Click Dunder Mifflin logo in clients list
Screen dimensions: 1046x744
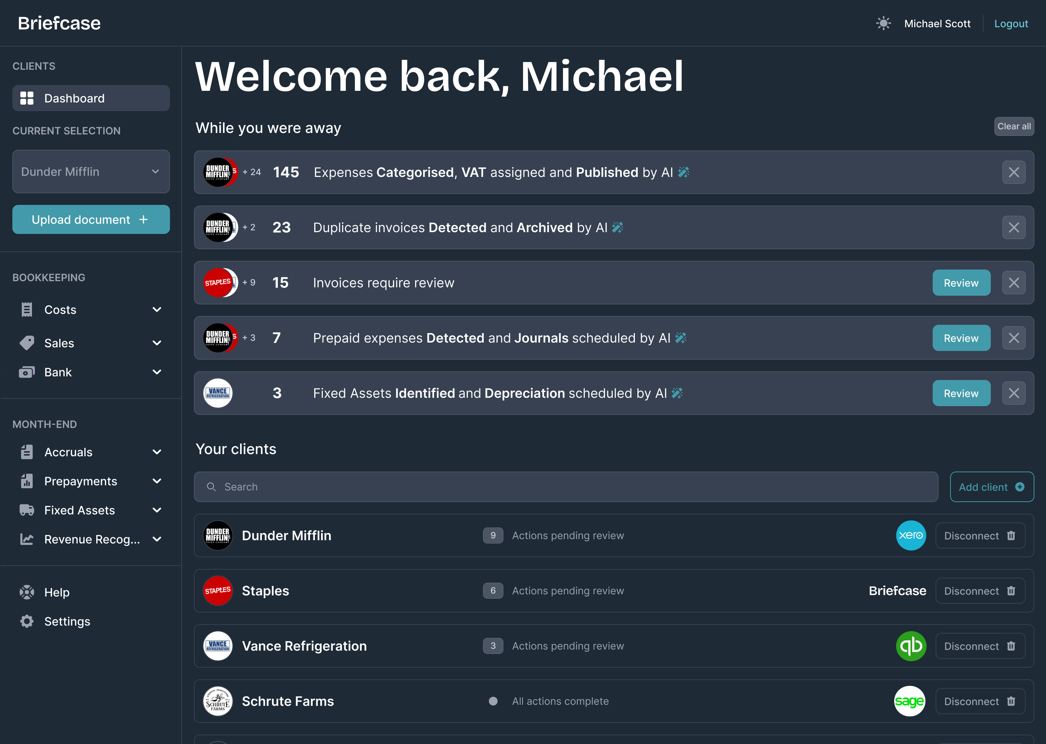pos(218,535)
